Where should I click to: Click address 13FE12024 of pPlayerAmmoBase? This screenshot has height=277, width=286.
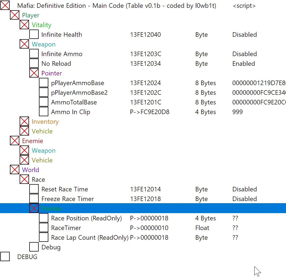pos(145,83)
